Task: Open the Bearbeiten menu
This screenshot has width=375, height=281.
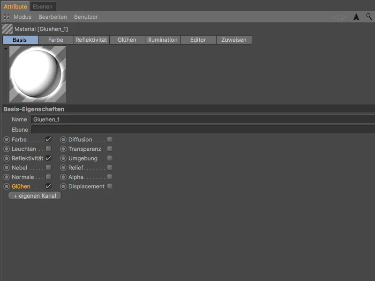Action: tap(52, 17)
